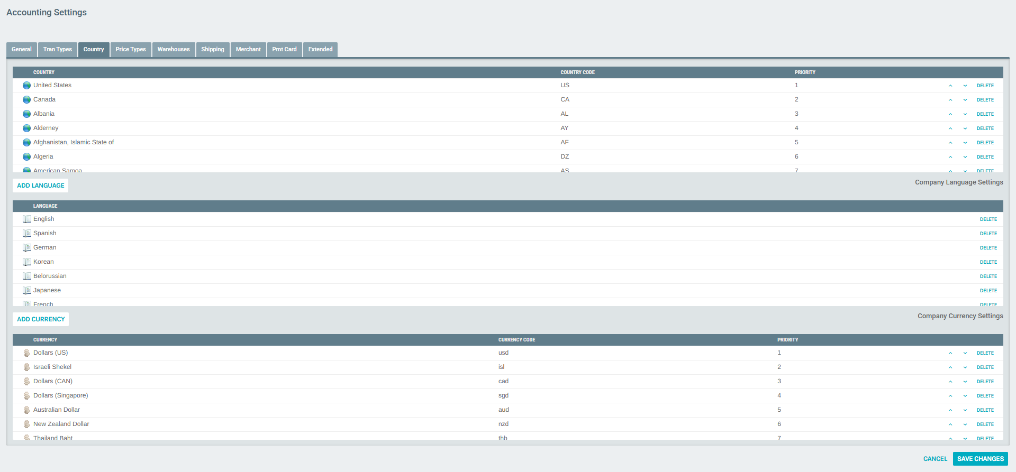Move Israeli Shekel up in priority
Viewport: 1016px width, 472px height.
point(950,367)
